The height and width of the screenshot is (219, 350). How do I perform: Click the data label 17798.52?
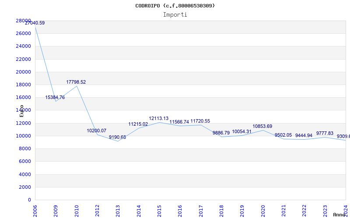[76, 82]
